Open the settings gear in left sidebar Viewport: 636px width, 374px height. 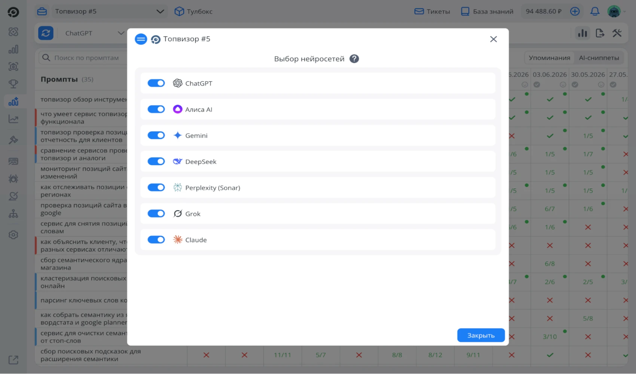(13, 235)
